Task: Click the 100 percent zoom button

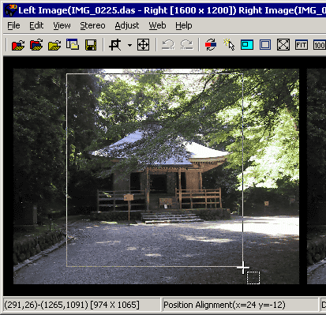Action: coord(320,45)
